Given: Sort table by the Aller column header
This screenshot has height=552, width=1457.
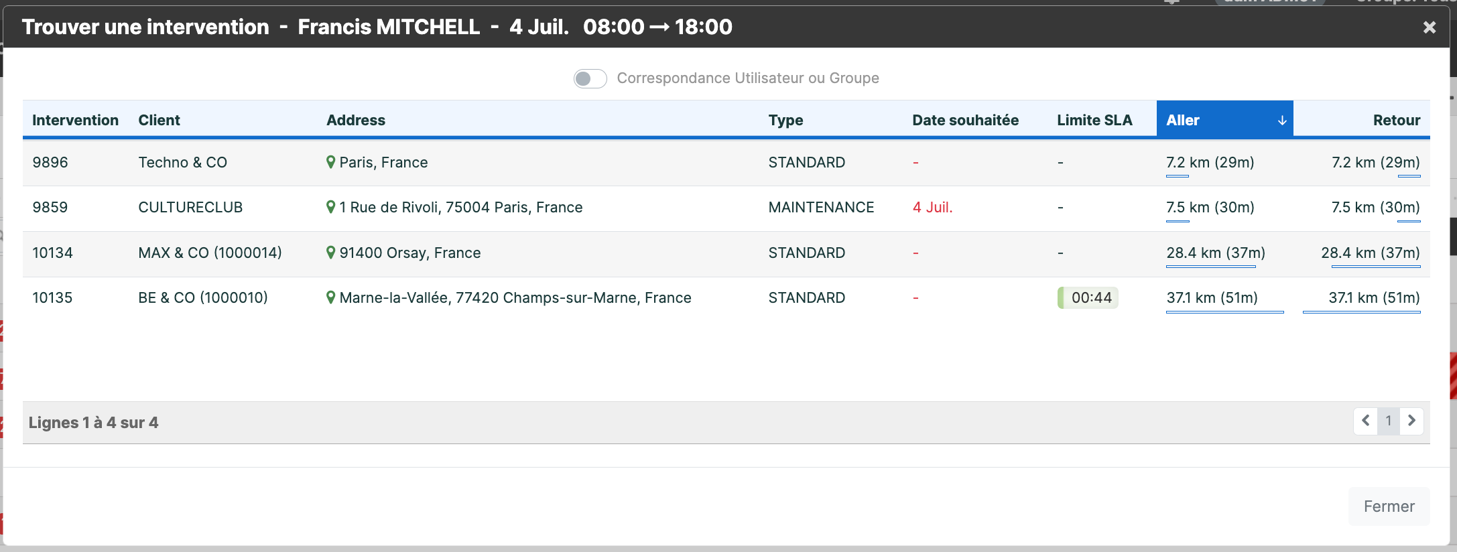Looking at the screenshot, I should click(1224, 120).
